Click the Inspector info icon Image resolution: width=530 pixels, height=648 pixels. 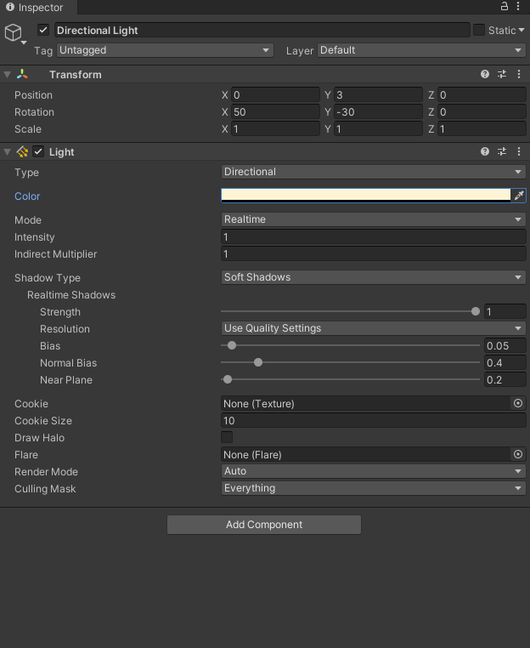click(10, 7)
